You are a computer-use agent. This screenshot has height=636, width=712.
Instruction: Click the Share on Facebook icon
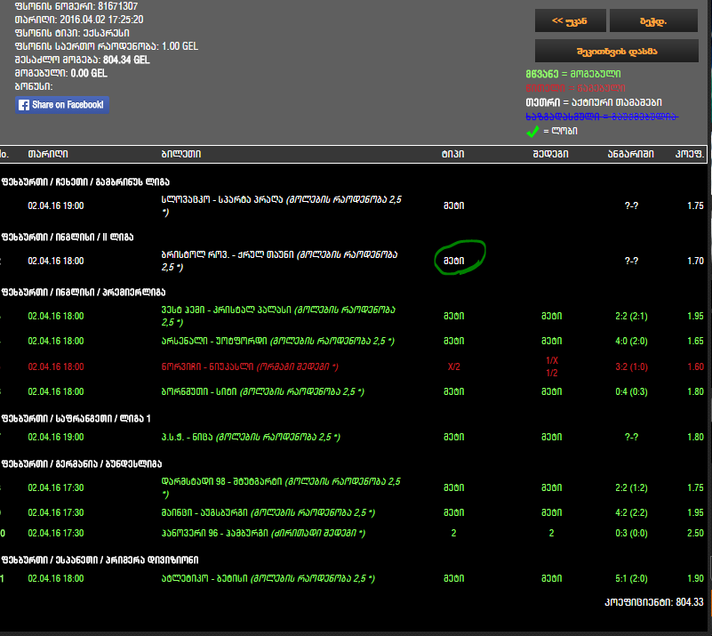(x=62, y=105)
